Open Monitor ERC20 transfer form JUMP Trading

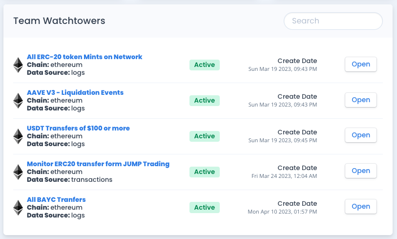98,164
